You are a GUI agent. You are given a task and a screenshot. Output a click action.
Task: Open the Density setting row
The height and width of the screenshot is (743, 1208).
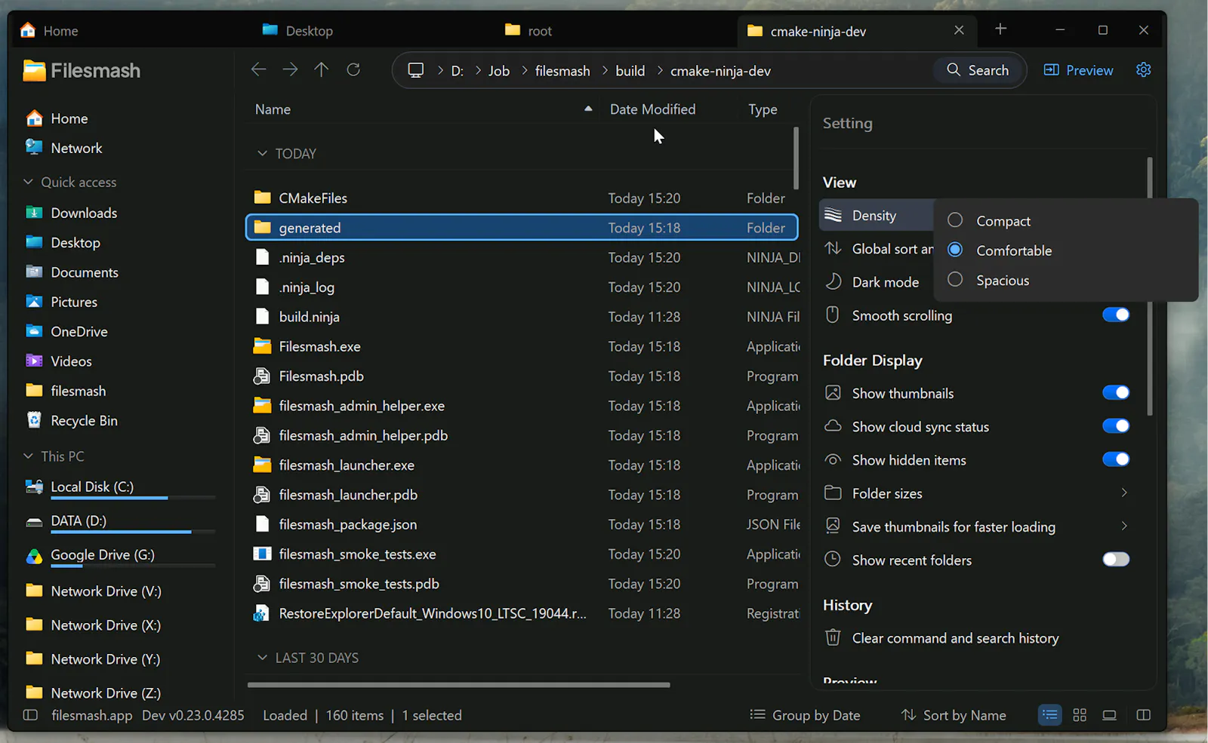click(x=877, y=215)
